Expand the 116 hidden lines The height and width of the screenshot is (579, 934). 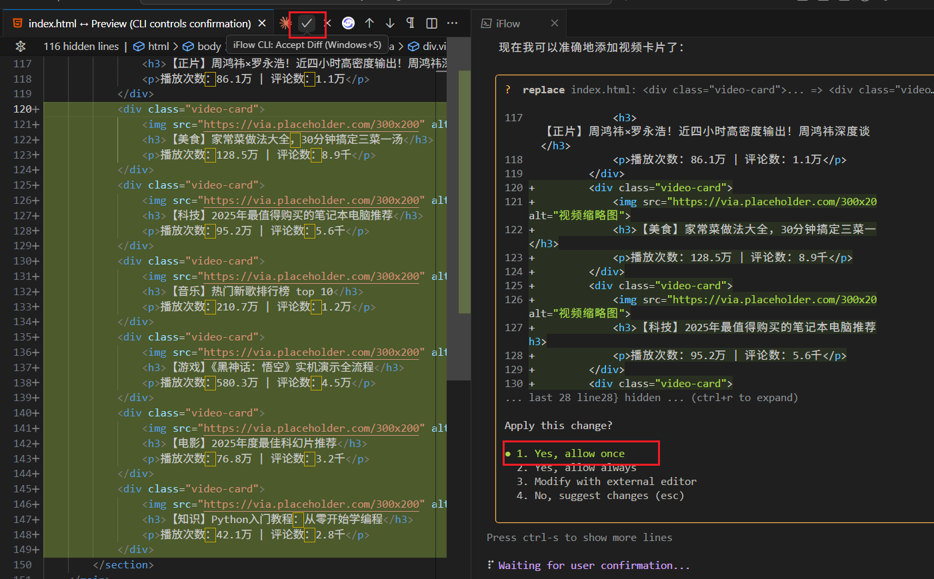tap(81, 46)
